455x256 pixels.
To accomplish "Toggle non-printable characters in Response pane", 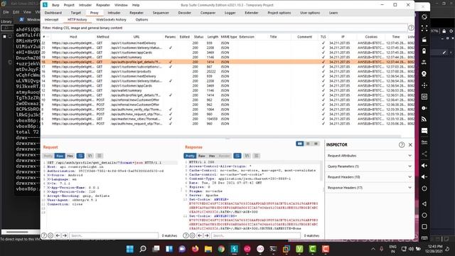I will [x=247, y=156].
